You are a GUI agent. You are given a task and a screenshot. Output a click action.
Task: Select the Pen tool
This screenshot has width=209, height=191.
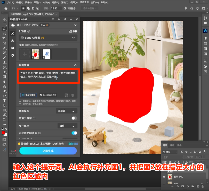click(x=4, y=96)
